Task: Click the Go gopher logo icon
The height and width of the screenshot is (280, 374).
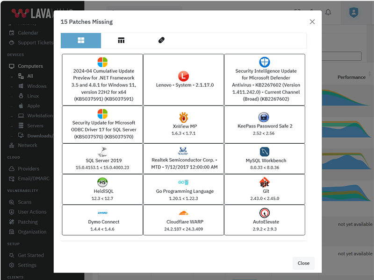Action: (x=183, y=182)
